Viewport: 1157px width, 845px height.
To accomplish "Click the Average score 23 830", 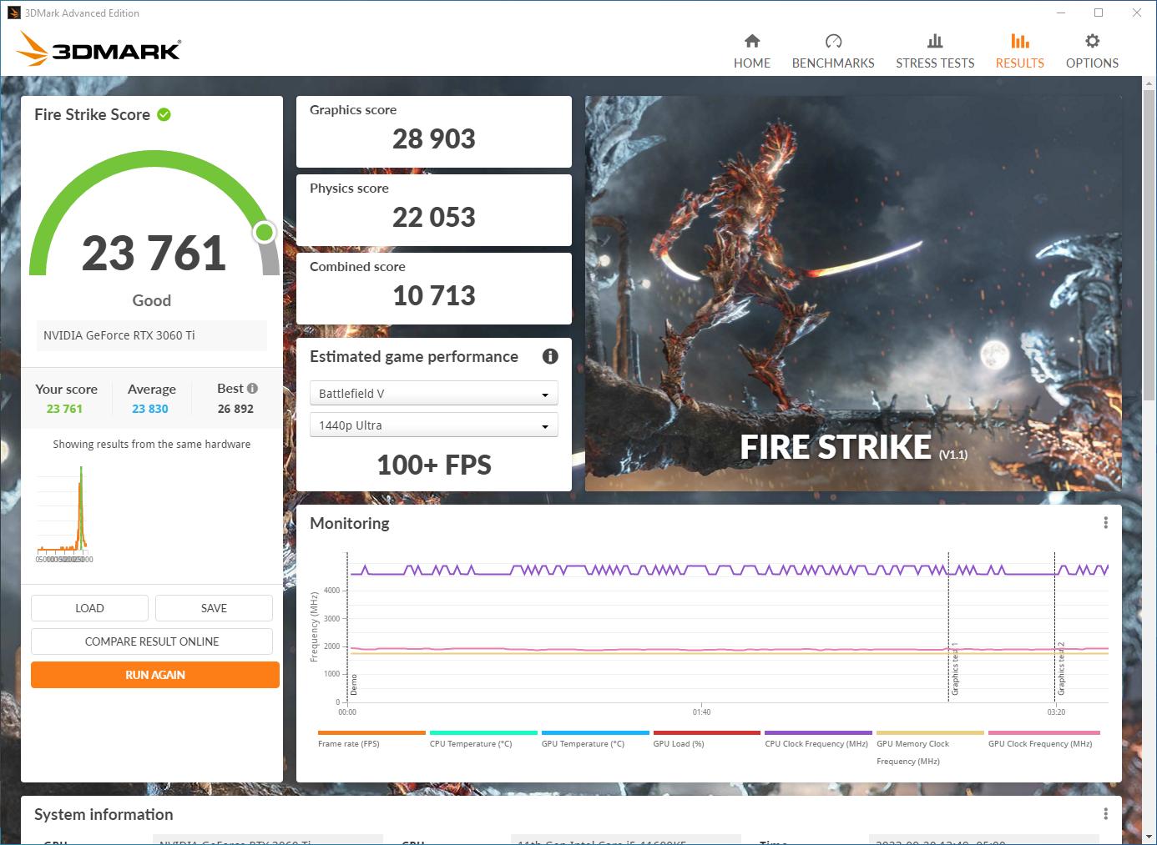I will tap(150, 409).
